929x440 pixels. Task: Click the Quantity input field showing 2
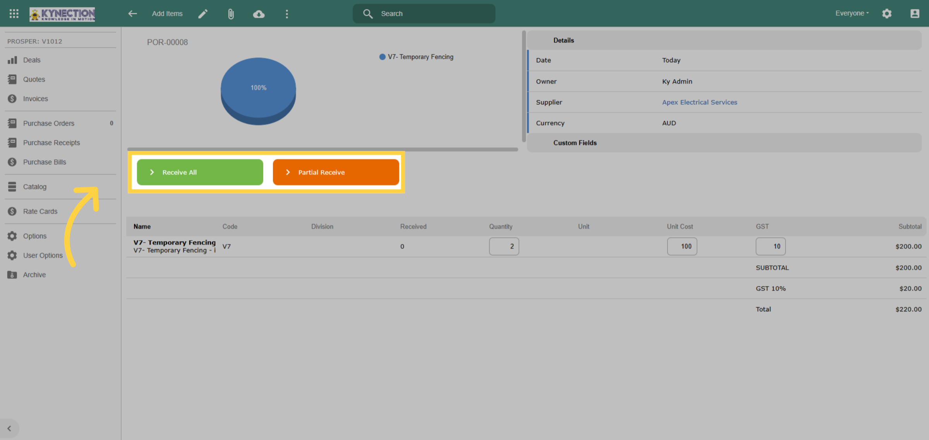(504, 246)
